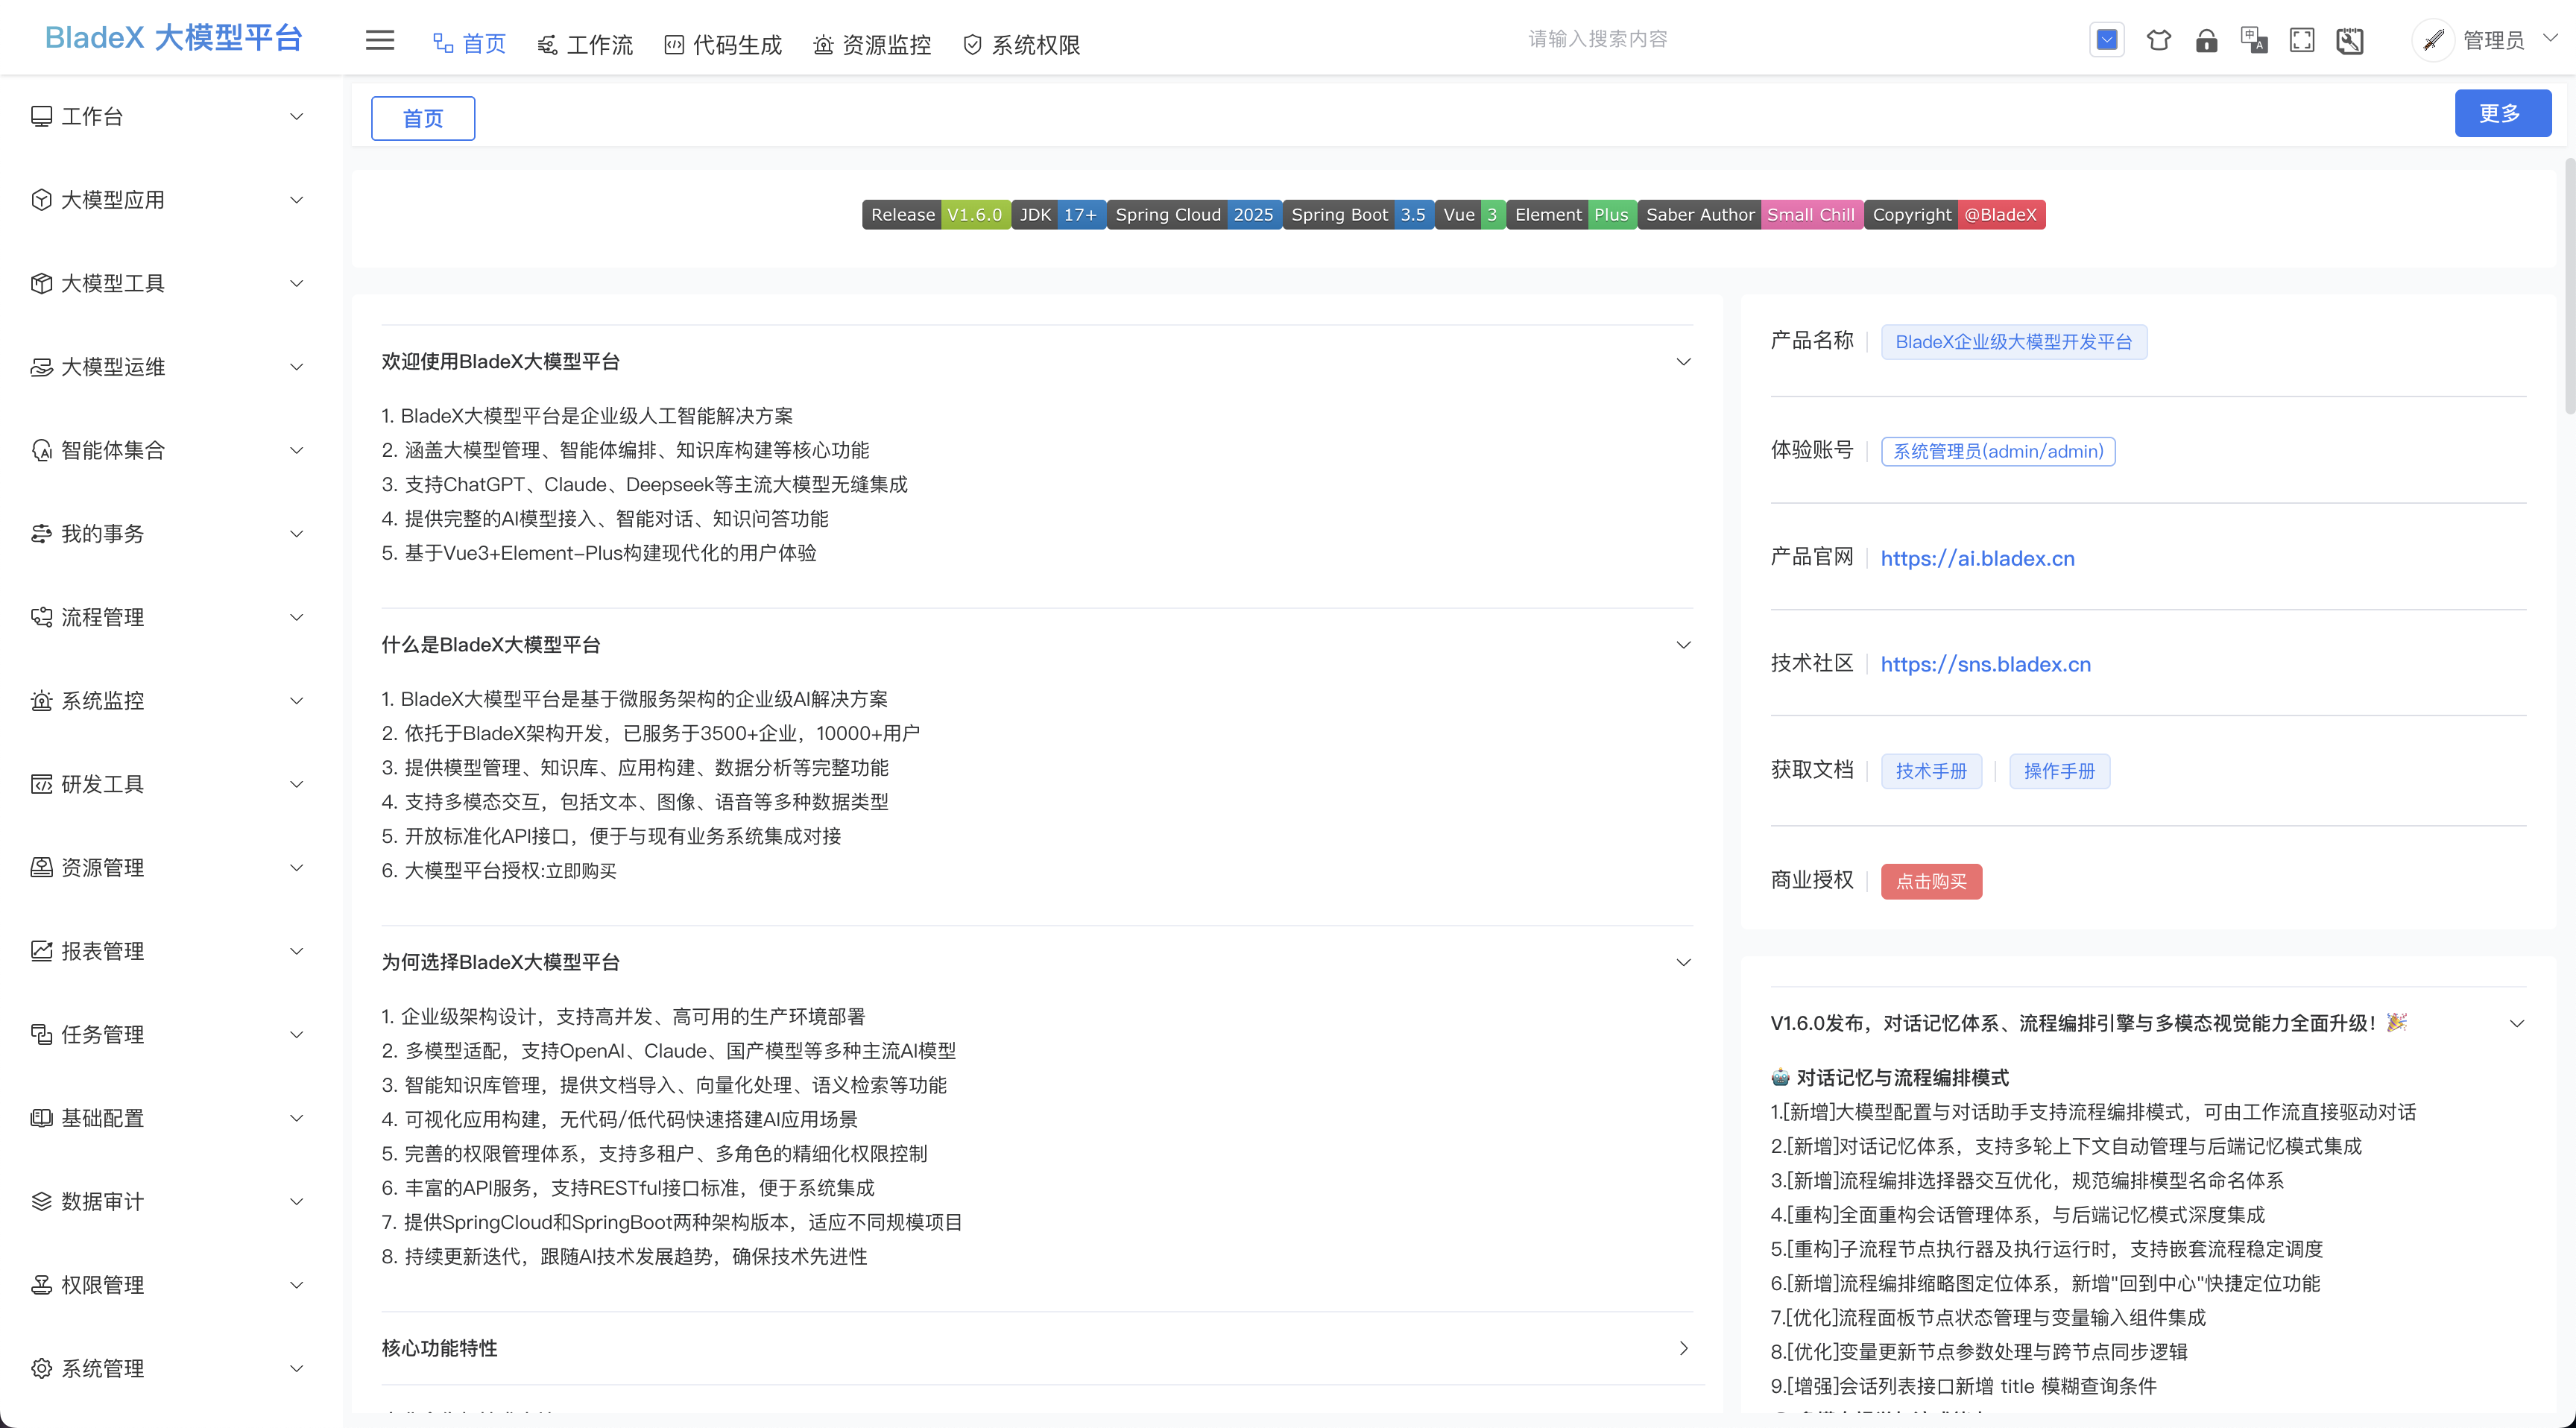This screenshot has width=2576, height=1428.
Task: Click the red 点击购买 button
Action: pyautogui.click(x=1931, y=881)
